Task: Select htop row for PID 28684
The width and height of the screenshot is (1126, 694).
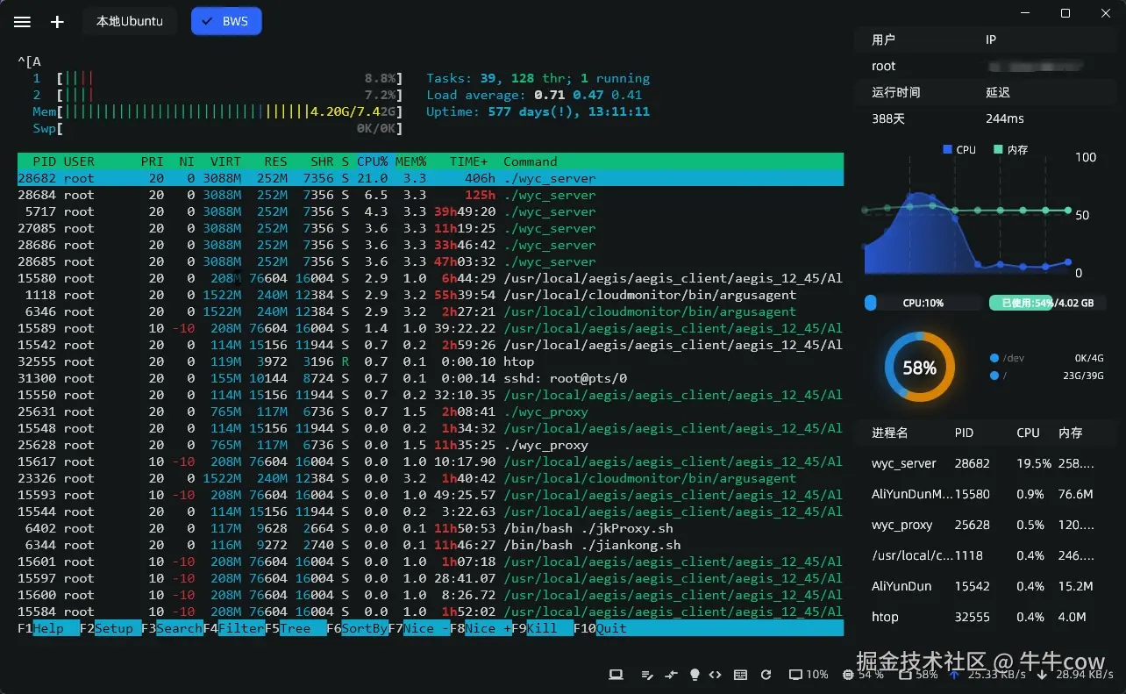Action: [431, 195]
